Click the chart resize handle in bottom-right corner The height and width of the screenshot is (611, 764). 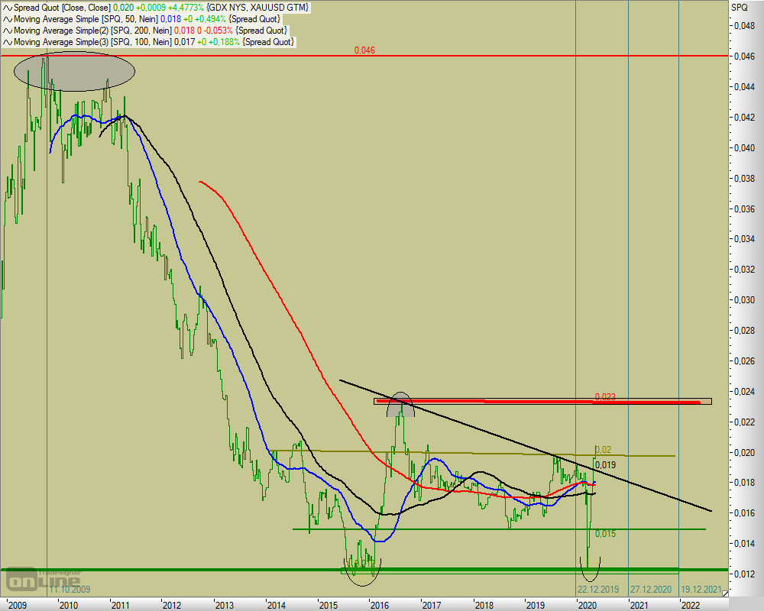click(725, 591)
